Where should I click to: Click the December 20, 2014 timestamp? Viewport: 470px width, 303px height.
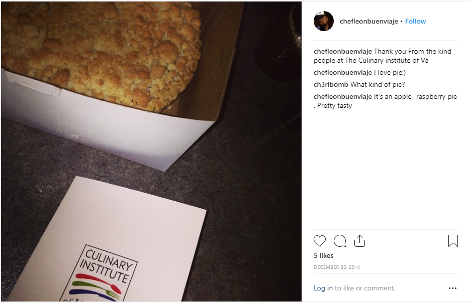click(x=337, y=267)
